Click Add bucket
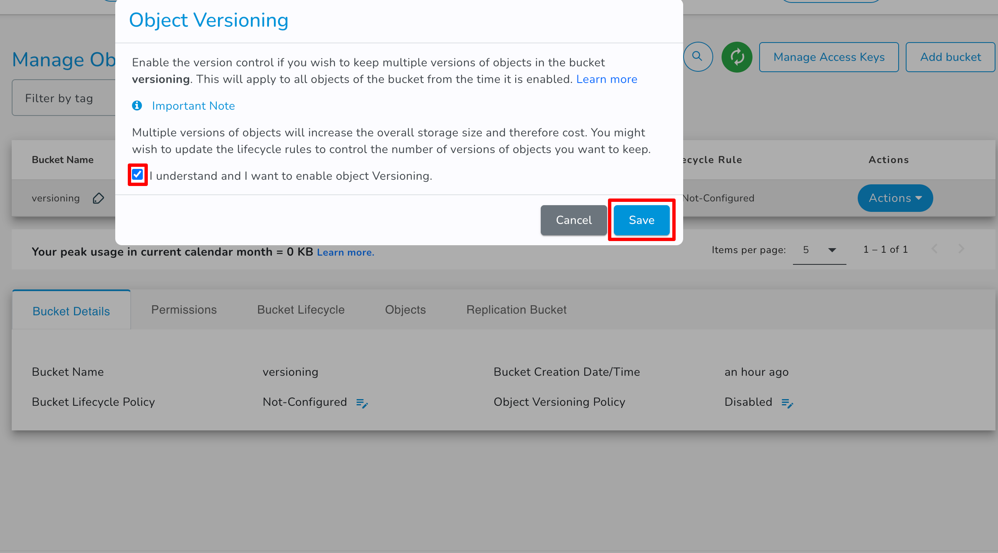The height and width of the screenshot is (553, 998). (950, 57)
